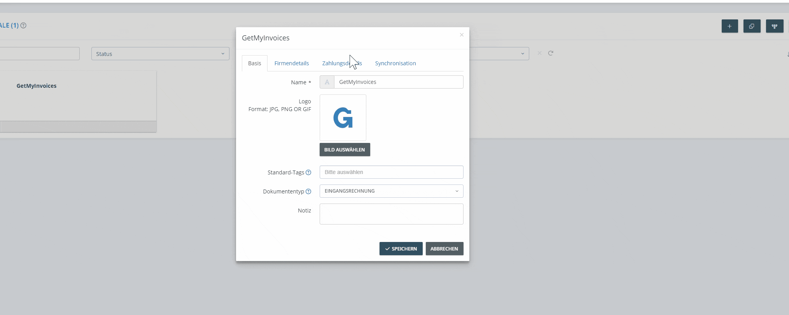Click into the Notiz text area
This screenshot has height=315, width=789.
click(392, 214)
